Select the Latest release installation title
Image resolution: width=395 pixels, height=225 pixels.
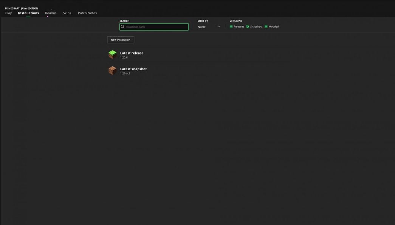[x=132, y=53]
